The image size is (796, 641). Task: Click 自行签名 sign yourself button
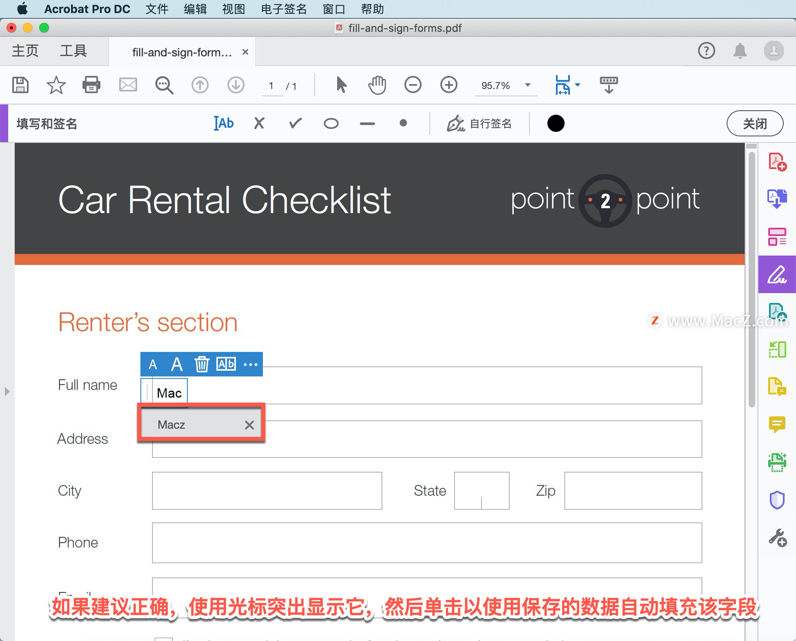point(479,124)
